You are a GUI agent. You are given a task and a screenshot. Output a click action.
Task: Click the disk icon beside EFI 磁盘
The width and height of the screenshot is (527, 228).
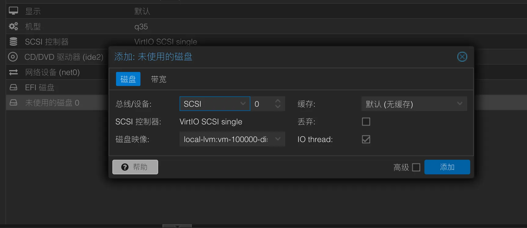(x=13, y=87)
